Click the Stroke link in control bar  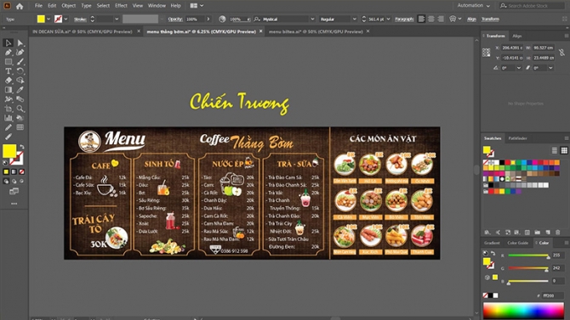(80, 19)
